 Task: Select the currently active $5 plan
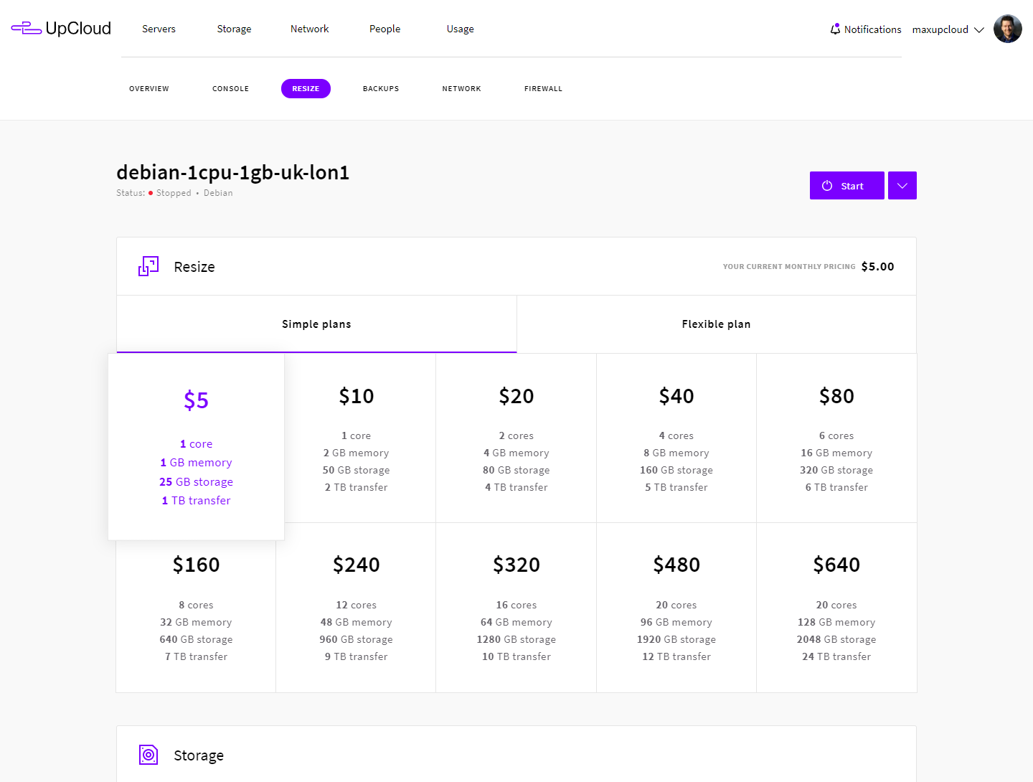[x=196, y=446]
